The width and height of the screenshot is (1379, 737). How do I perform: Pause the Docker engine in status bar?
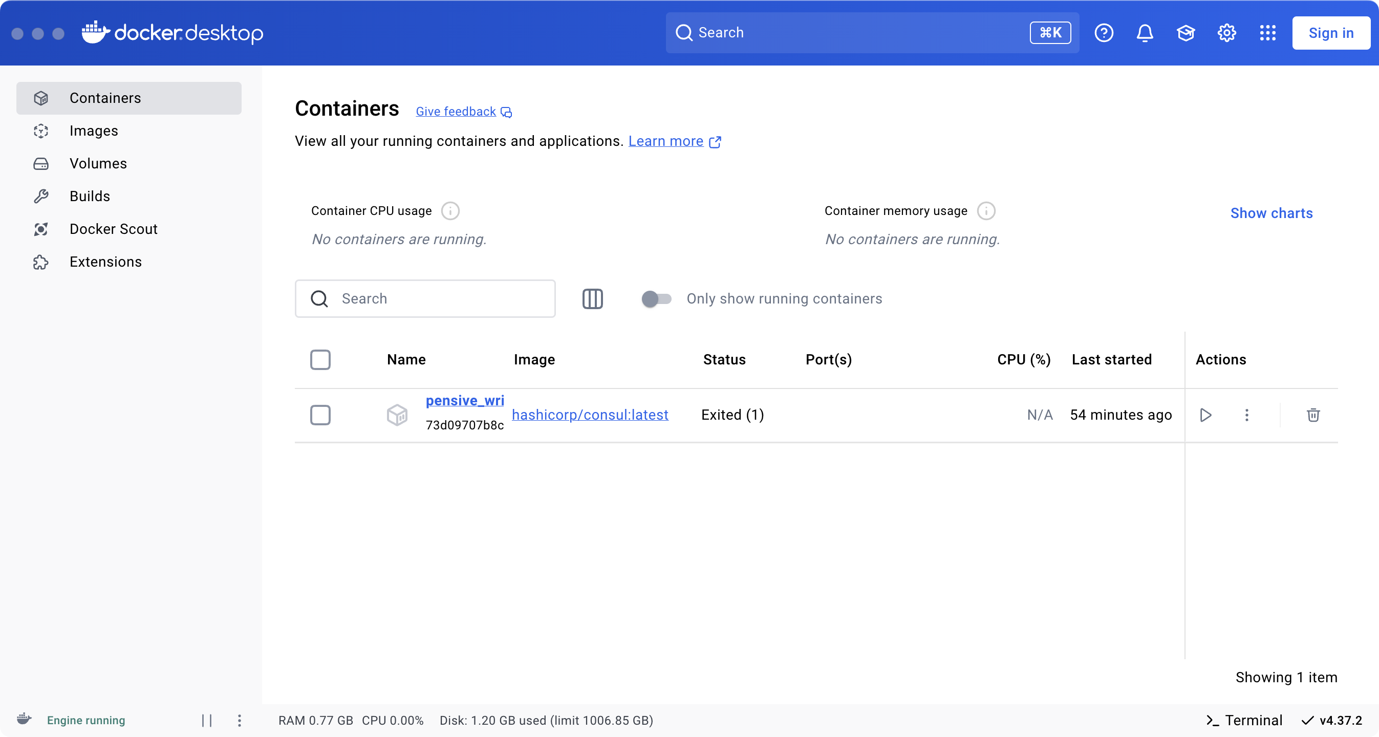[x=207, y=721]
